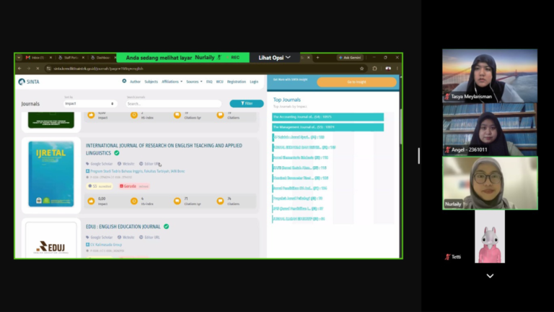Open the browser extensions icon
Image resolution: width=554 pixels, height=312 pixels.
point(374,69)
